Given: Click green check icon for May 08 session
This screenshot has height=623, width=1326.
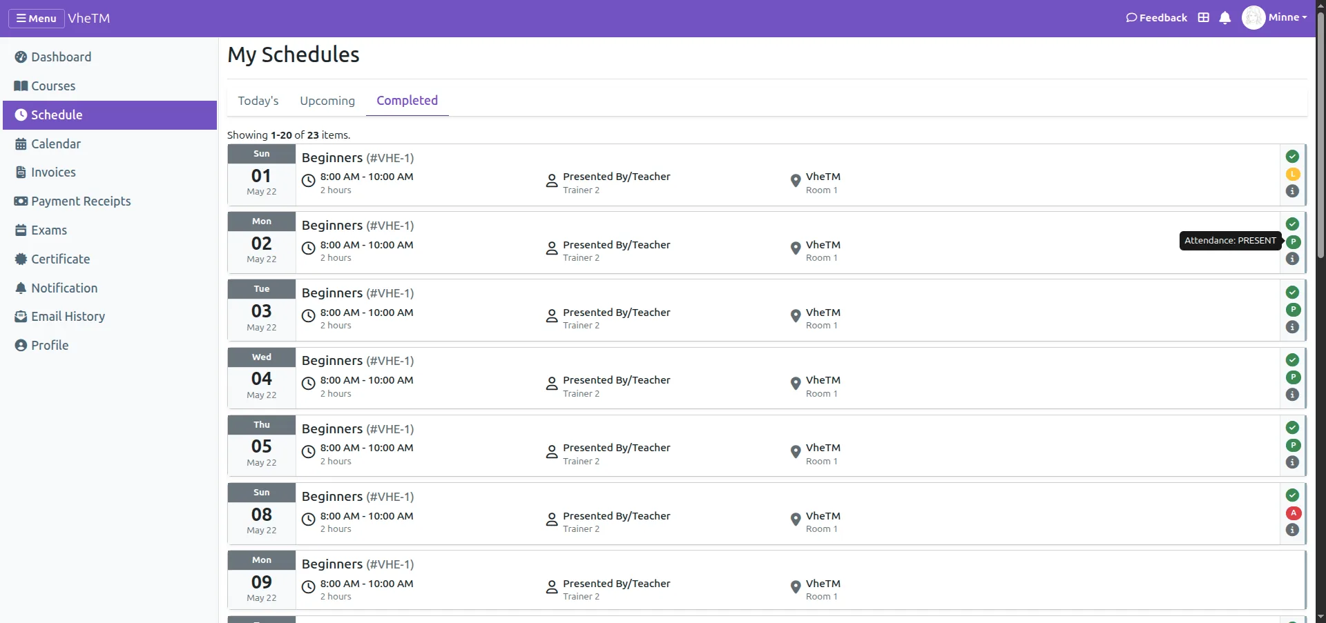Looking at the screenshot, I should click(1293, 495).
